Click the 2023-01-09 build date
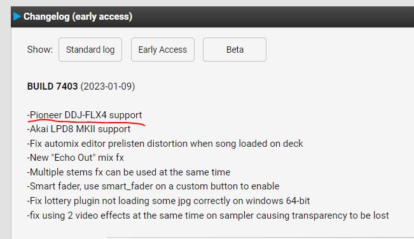This screenshot has height=239, width=414. (x=107, y=86)
